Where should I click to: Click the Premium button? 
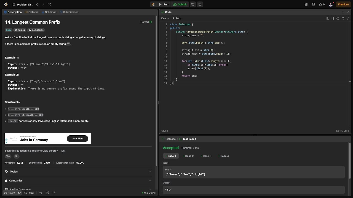(343, 4)
